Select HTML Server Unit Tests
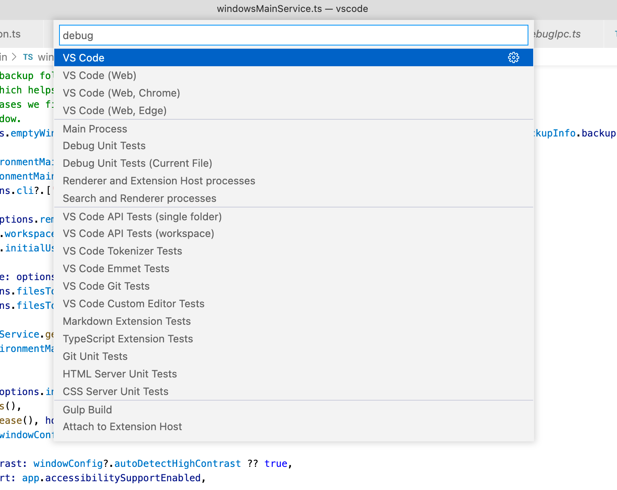Viewport: 617px width, 490px height. click(120, 374)
